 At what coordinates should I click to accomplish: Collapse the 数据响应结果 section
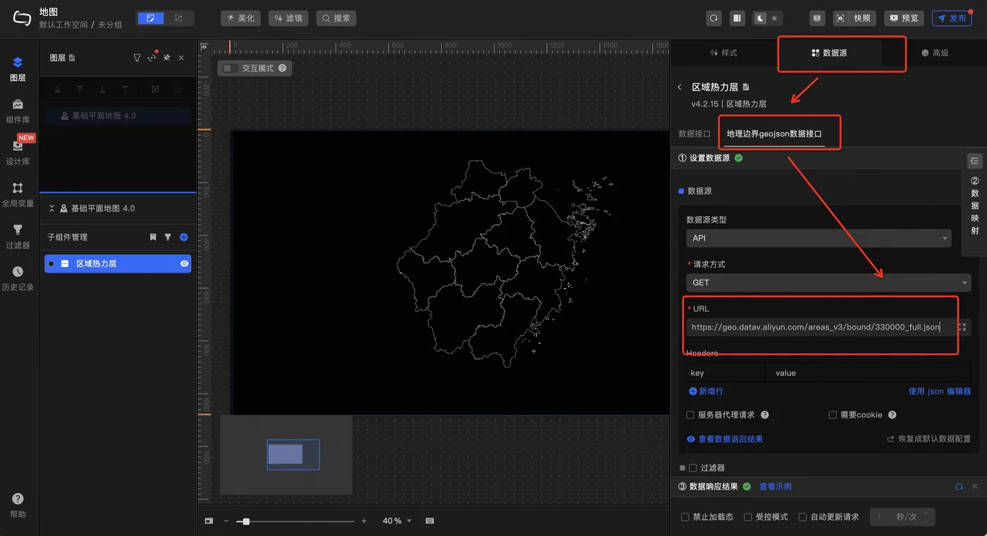click(974, 487)
